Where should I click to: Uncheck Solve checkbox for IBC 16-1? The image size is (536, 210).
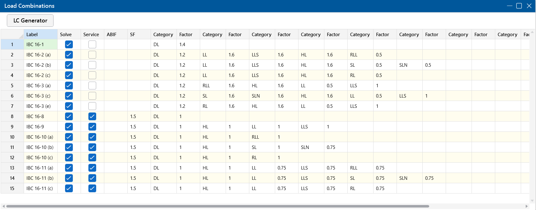point(69,45)
